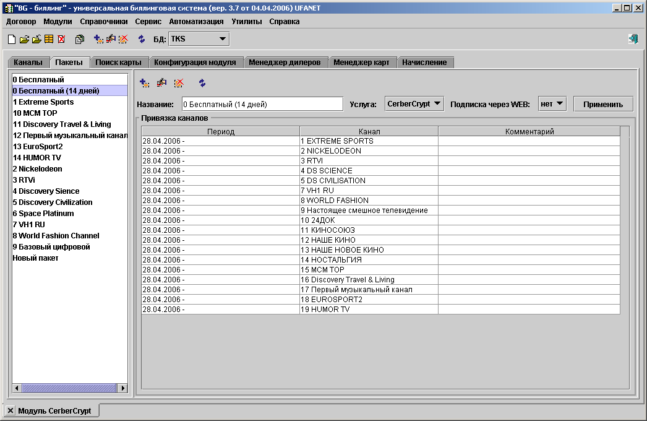
Task: Click right arrow of package list scrollbar
Action: (x=122, y=388)
